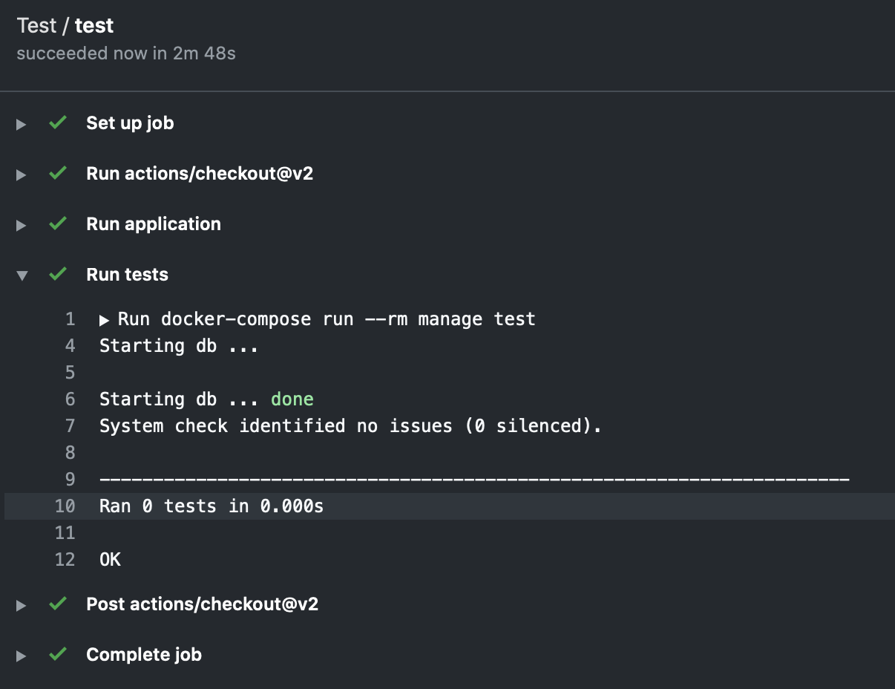Click 'System check identified no issues' line
This screenshot has width=895, height=689.
(350, 426)
